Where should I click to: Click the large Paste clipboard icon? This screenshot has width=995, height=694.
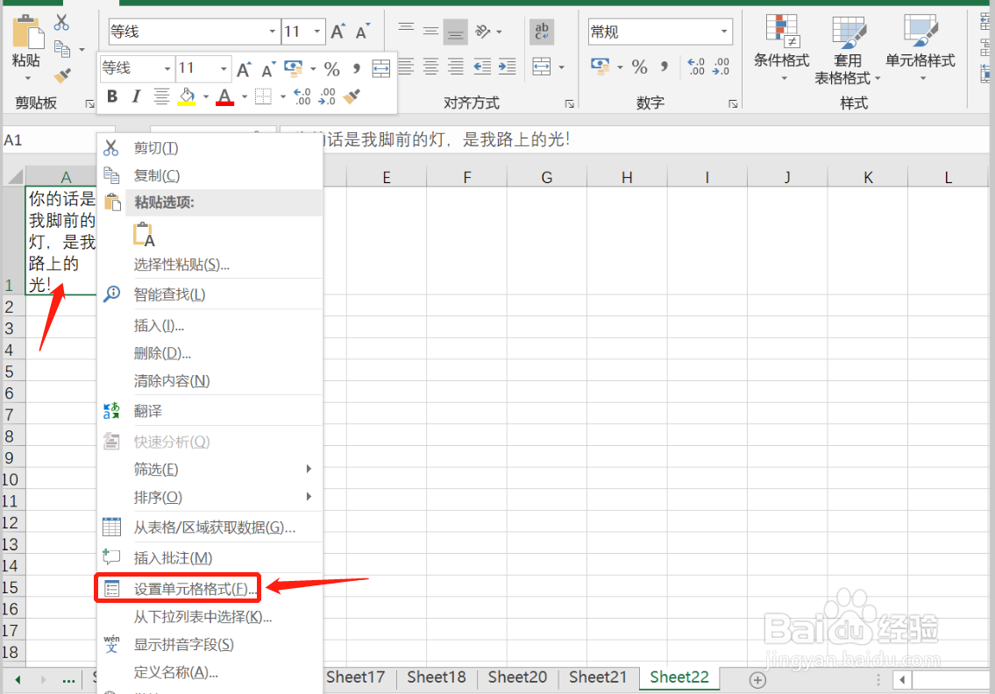[27, 31]
